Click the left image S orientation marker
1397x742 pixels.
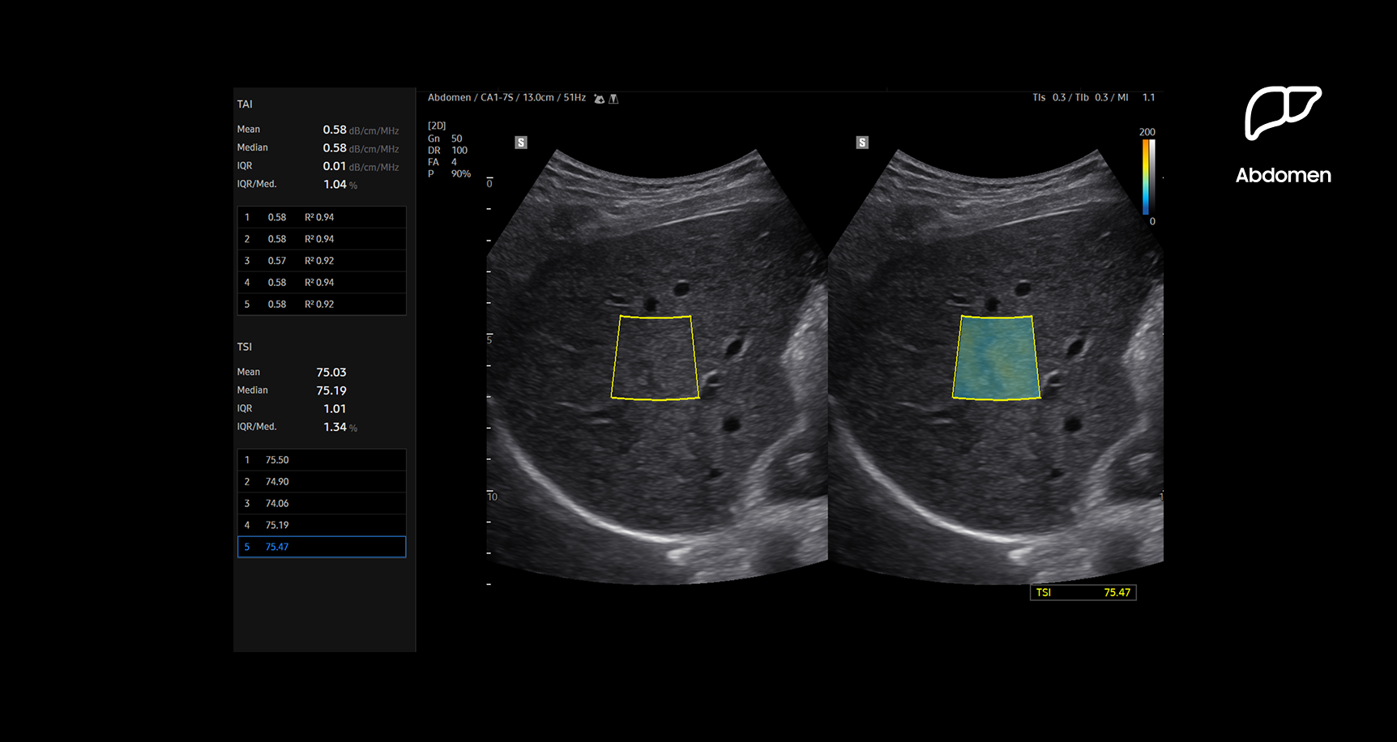coord(521,143)
